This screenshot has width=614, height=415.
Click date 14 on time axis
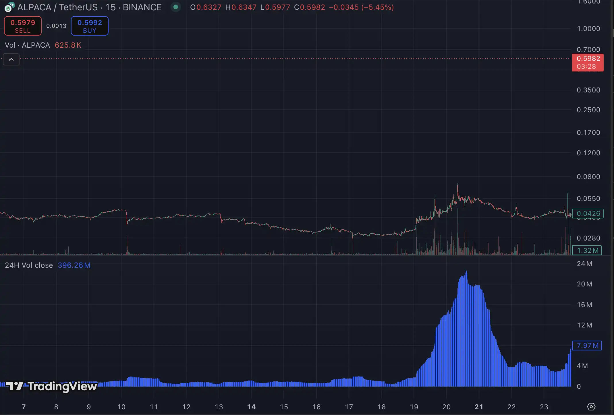[251, 407]
